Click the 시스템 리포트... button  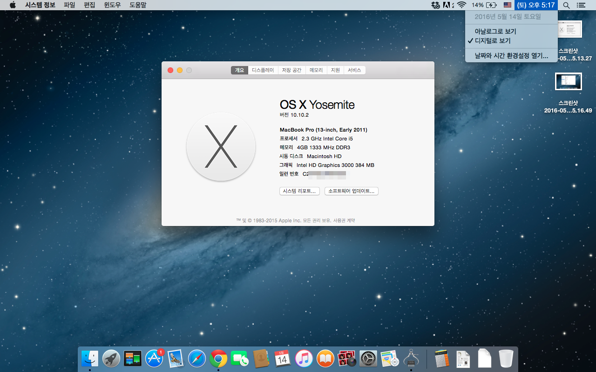pos(299,191)
